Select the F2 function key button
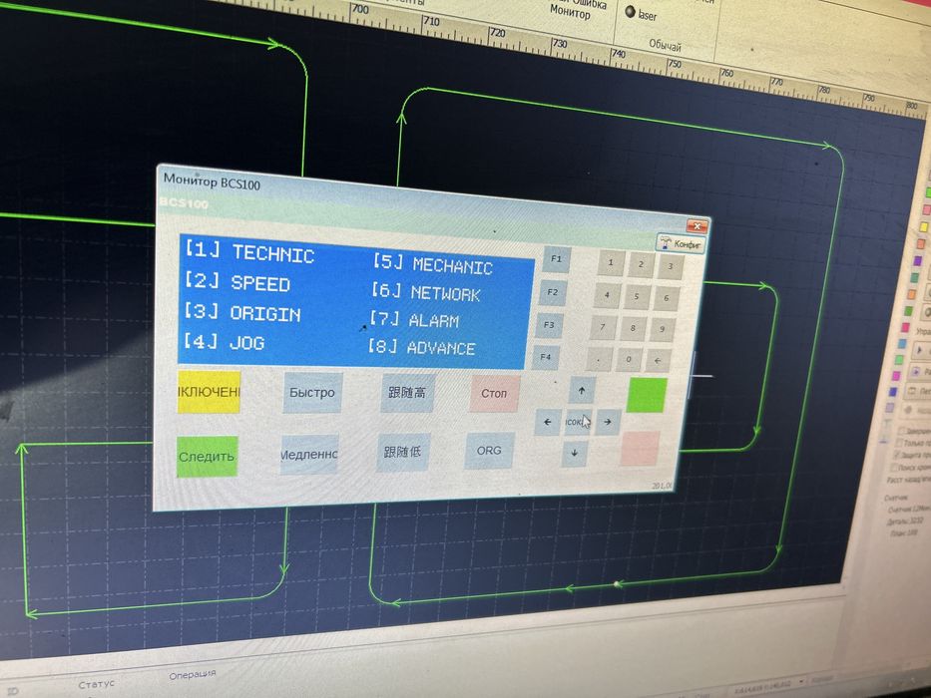The width and height of the screenshot is (931, 698). pyautogui.click(x=552, y=292)
